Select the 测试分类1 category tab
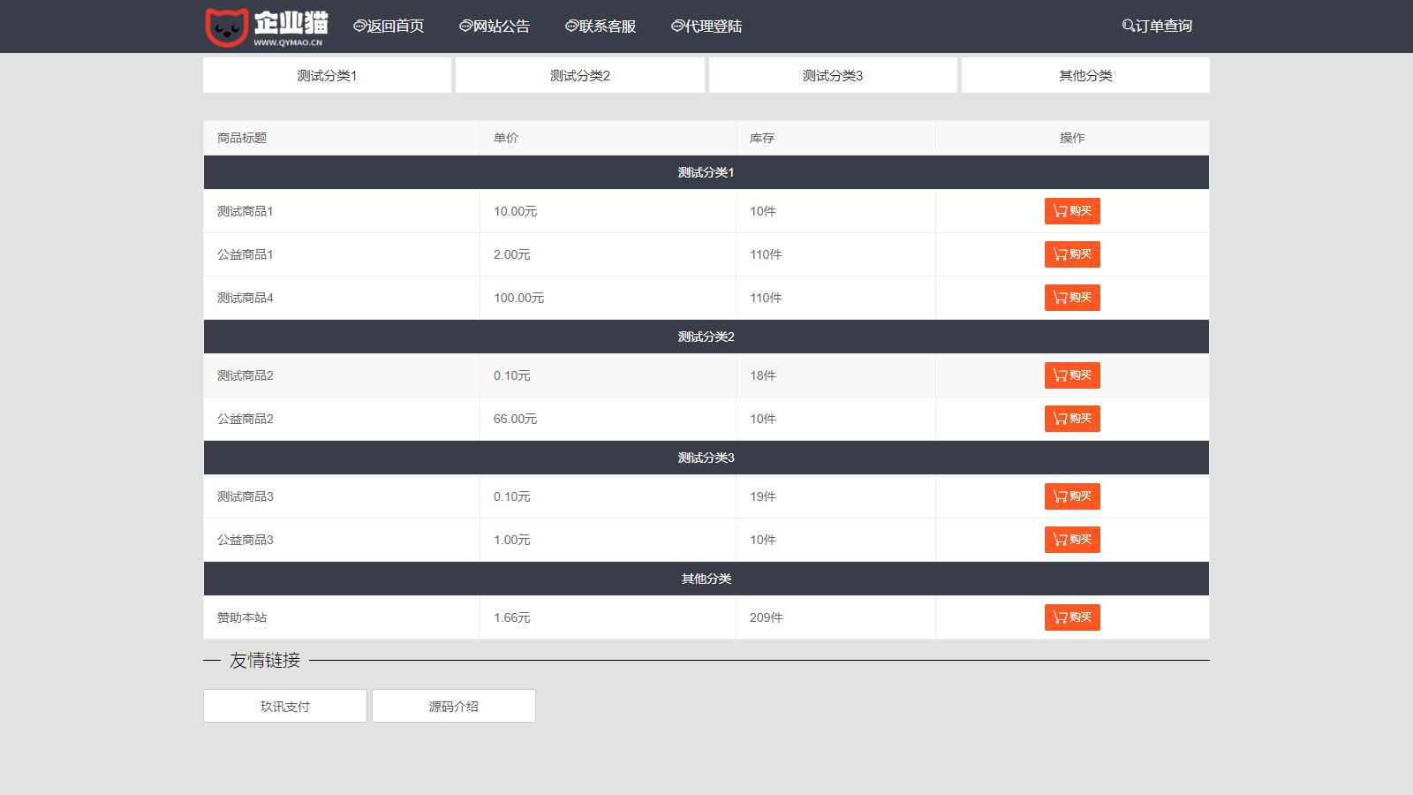Screen dimensions: 1413x795 (x=327, y=76)
